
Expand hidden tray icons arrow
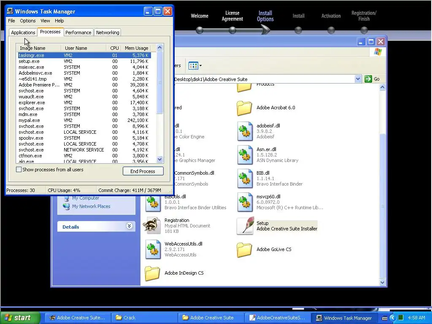(393, 318)
